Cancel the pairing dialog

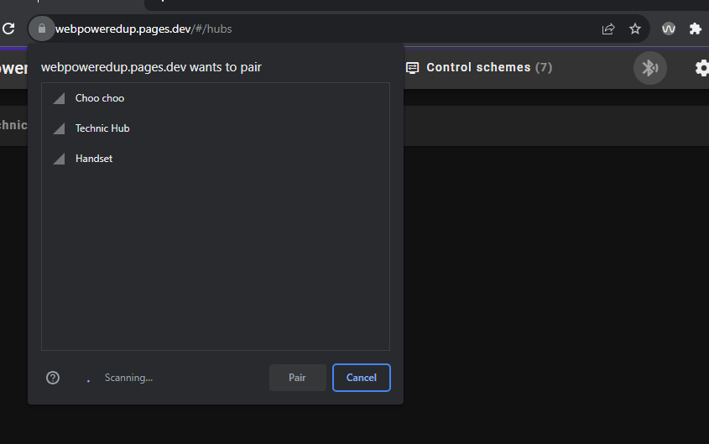pyautogui.click(x=361, y=378)
